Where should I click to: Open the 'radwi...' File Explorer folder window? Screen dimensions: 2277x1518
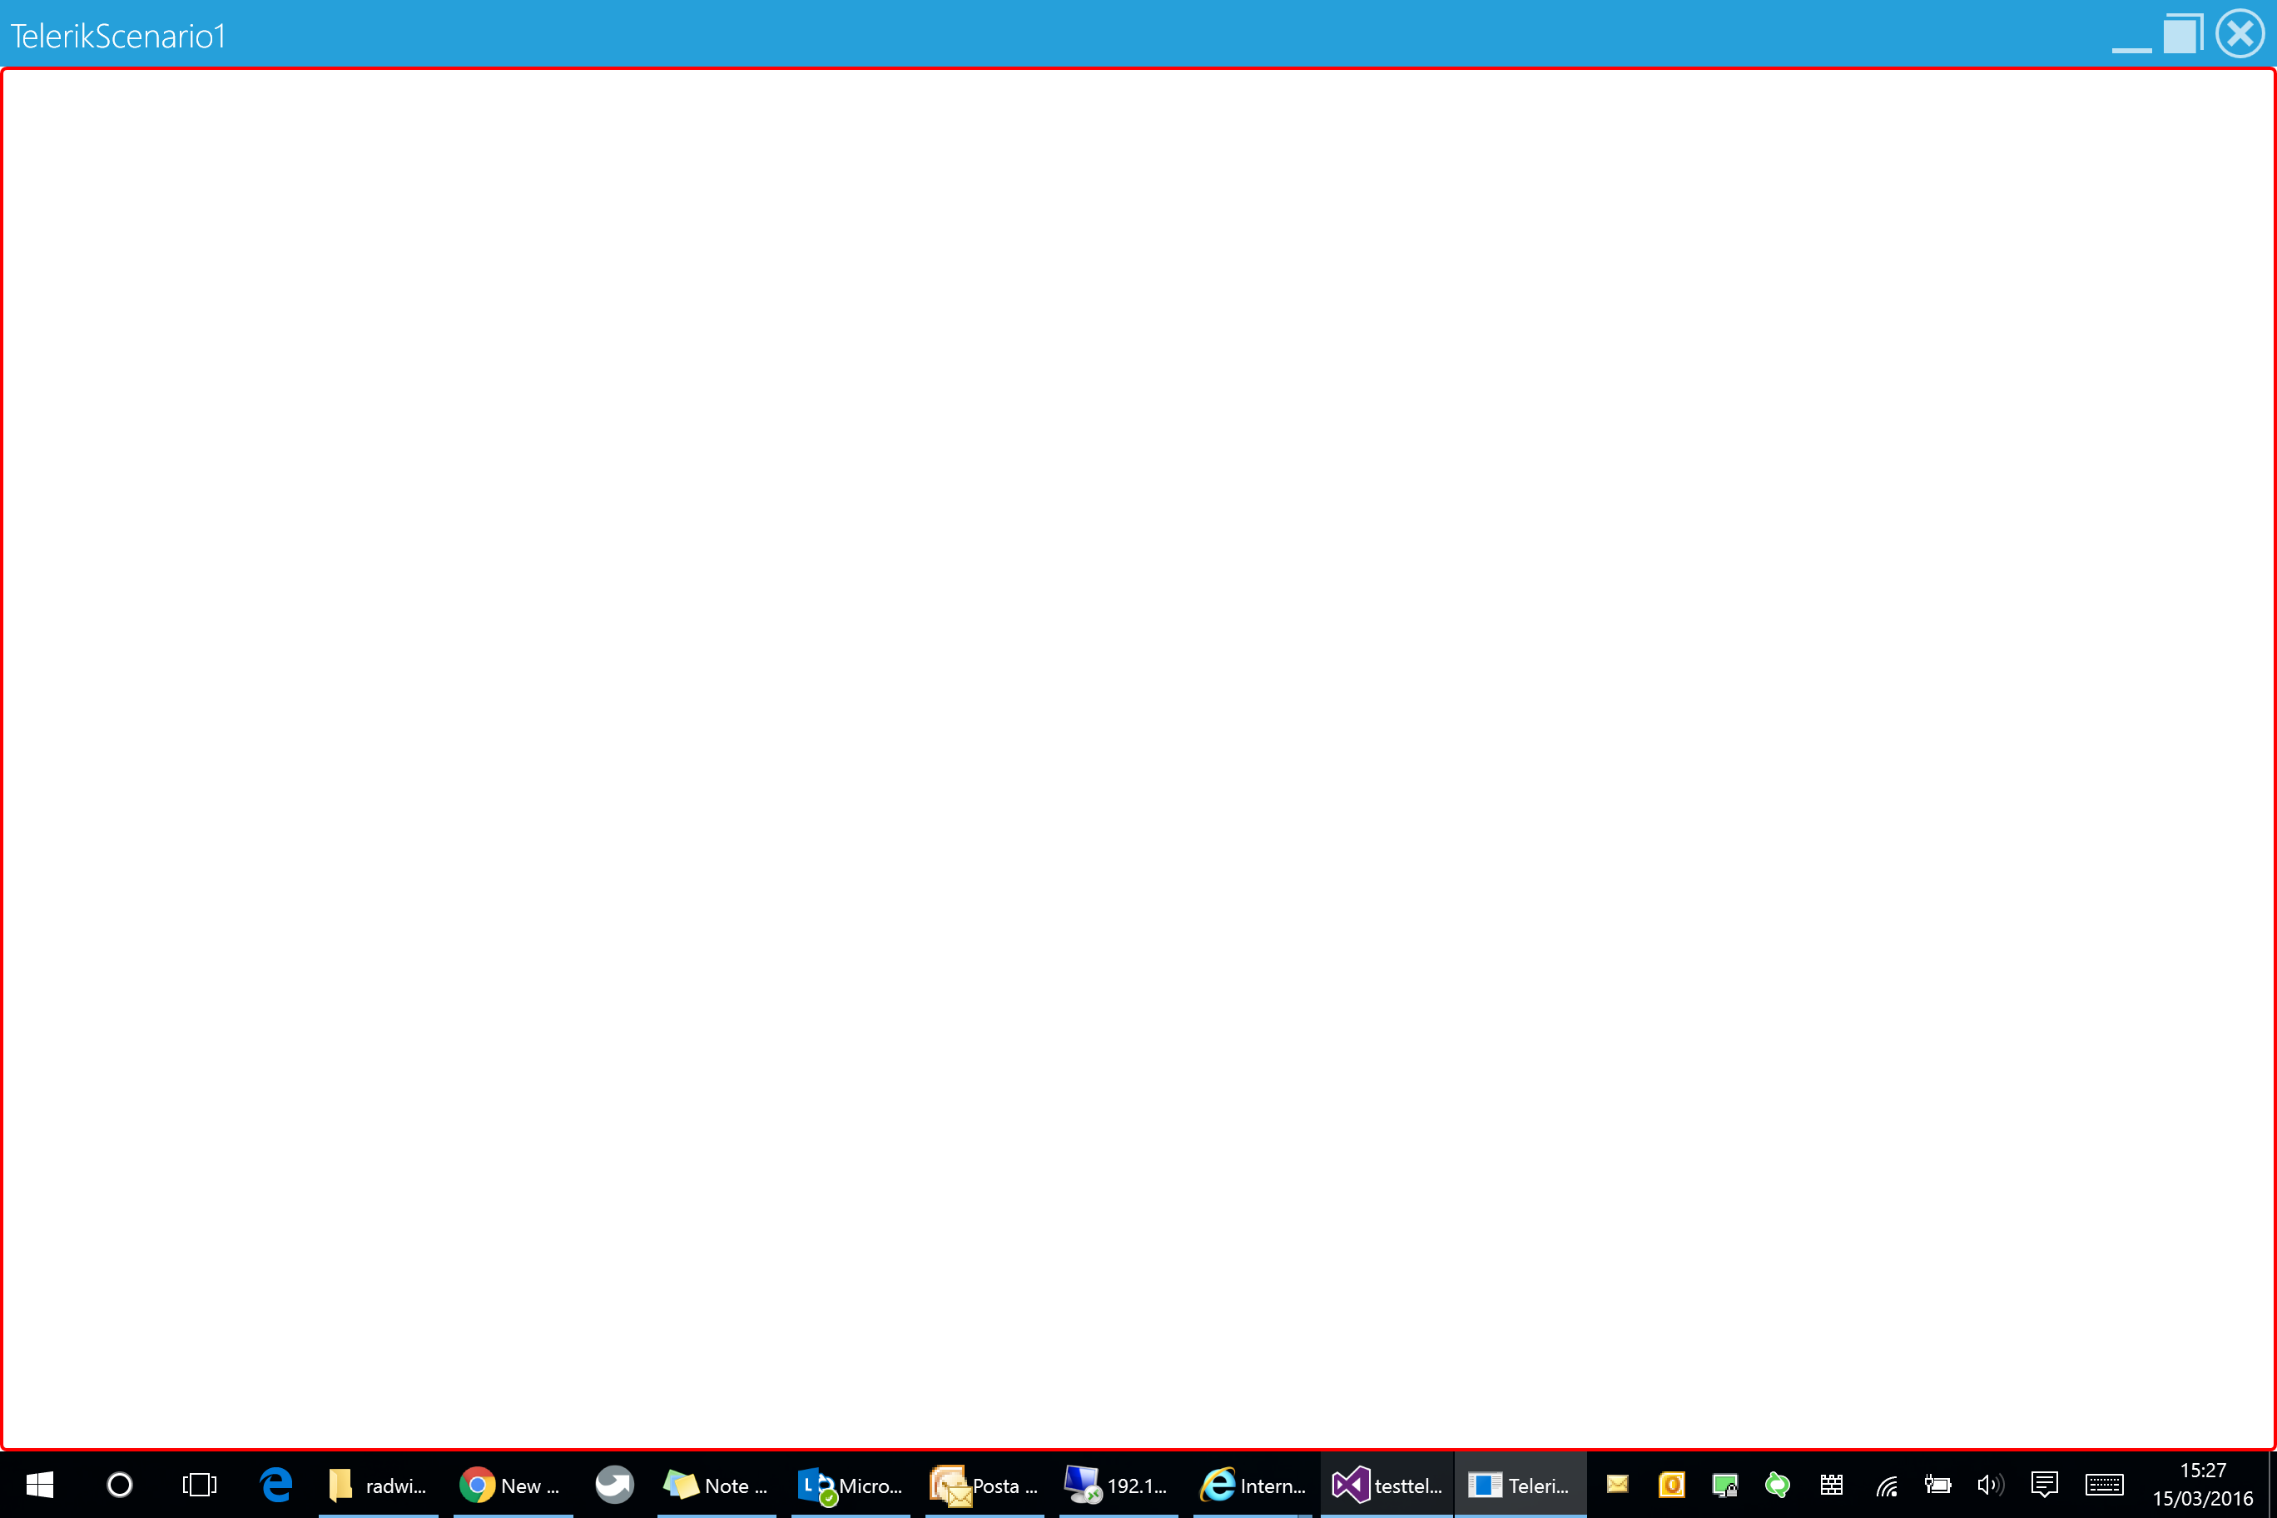[x=379, y=1485]
